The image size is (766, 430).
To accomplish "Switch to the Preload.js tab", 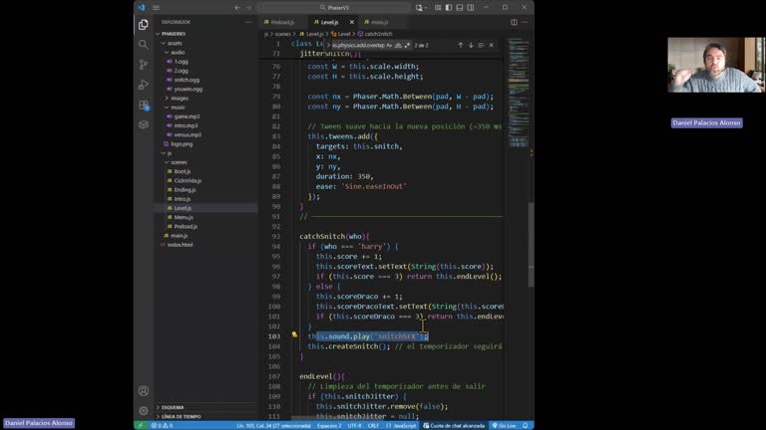I will click(283, 22).
